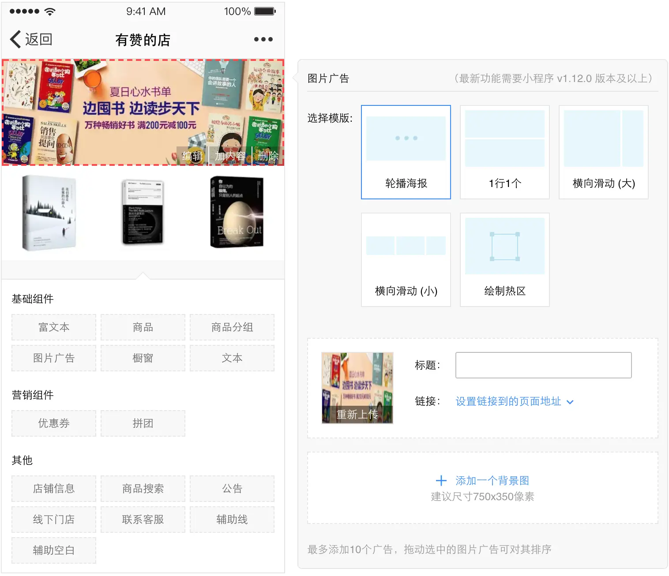
Task: Add a 联系客服 customer service component
Action: 143,520
